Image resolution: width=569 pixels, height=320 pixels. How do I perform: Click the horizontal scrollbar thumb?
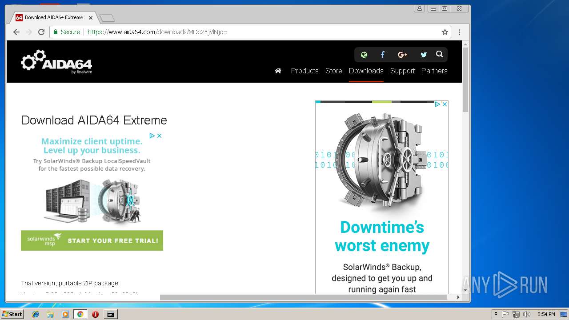(304, 297)
